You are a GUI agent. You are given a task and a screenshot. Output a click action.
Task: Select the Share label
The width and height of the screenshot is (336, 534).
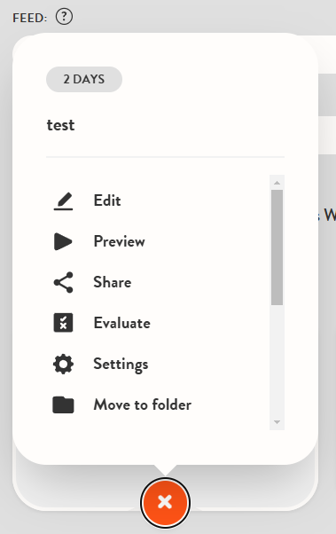pos(113,282)
